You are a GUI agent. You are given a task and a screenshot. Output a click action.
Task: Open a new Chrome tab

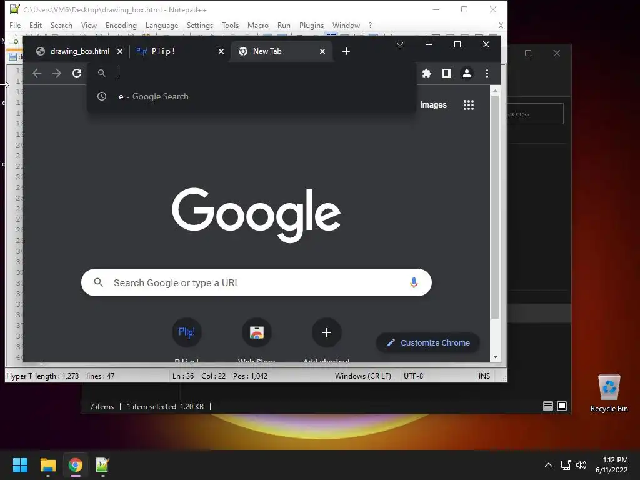(x=346, y=51)
